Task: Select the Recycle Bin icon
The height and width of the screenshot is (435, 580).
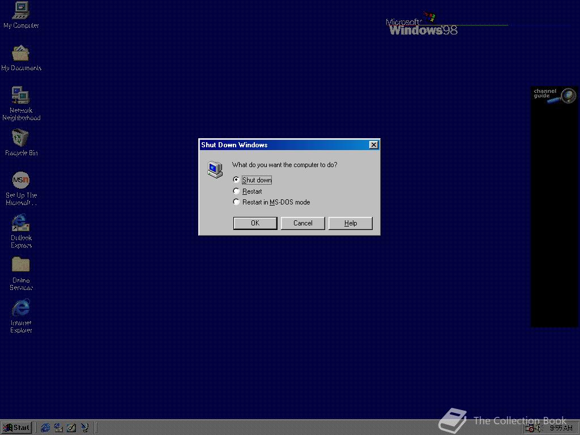Action: (x=21, y=142)
